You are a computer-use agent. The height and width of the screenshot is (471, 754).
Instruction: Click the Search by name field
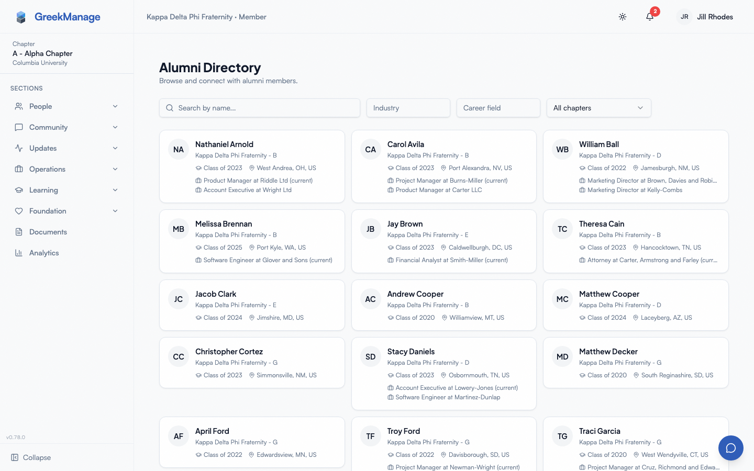pos(260,108)
